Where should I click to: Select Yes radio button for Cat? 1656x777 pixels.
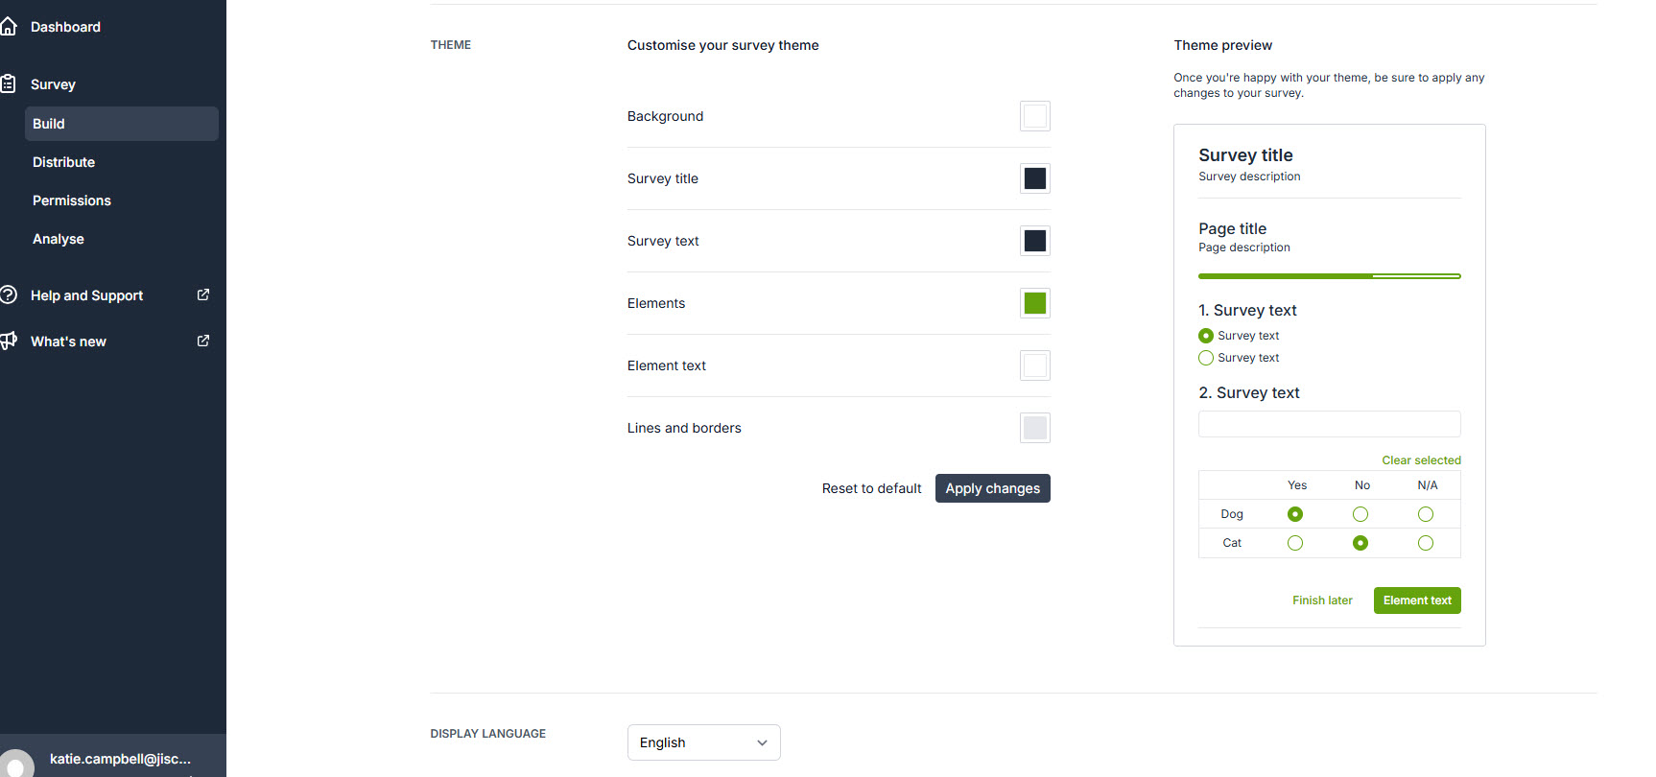pos(1295,543)
